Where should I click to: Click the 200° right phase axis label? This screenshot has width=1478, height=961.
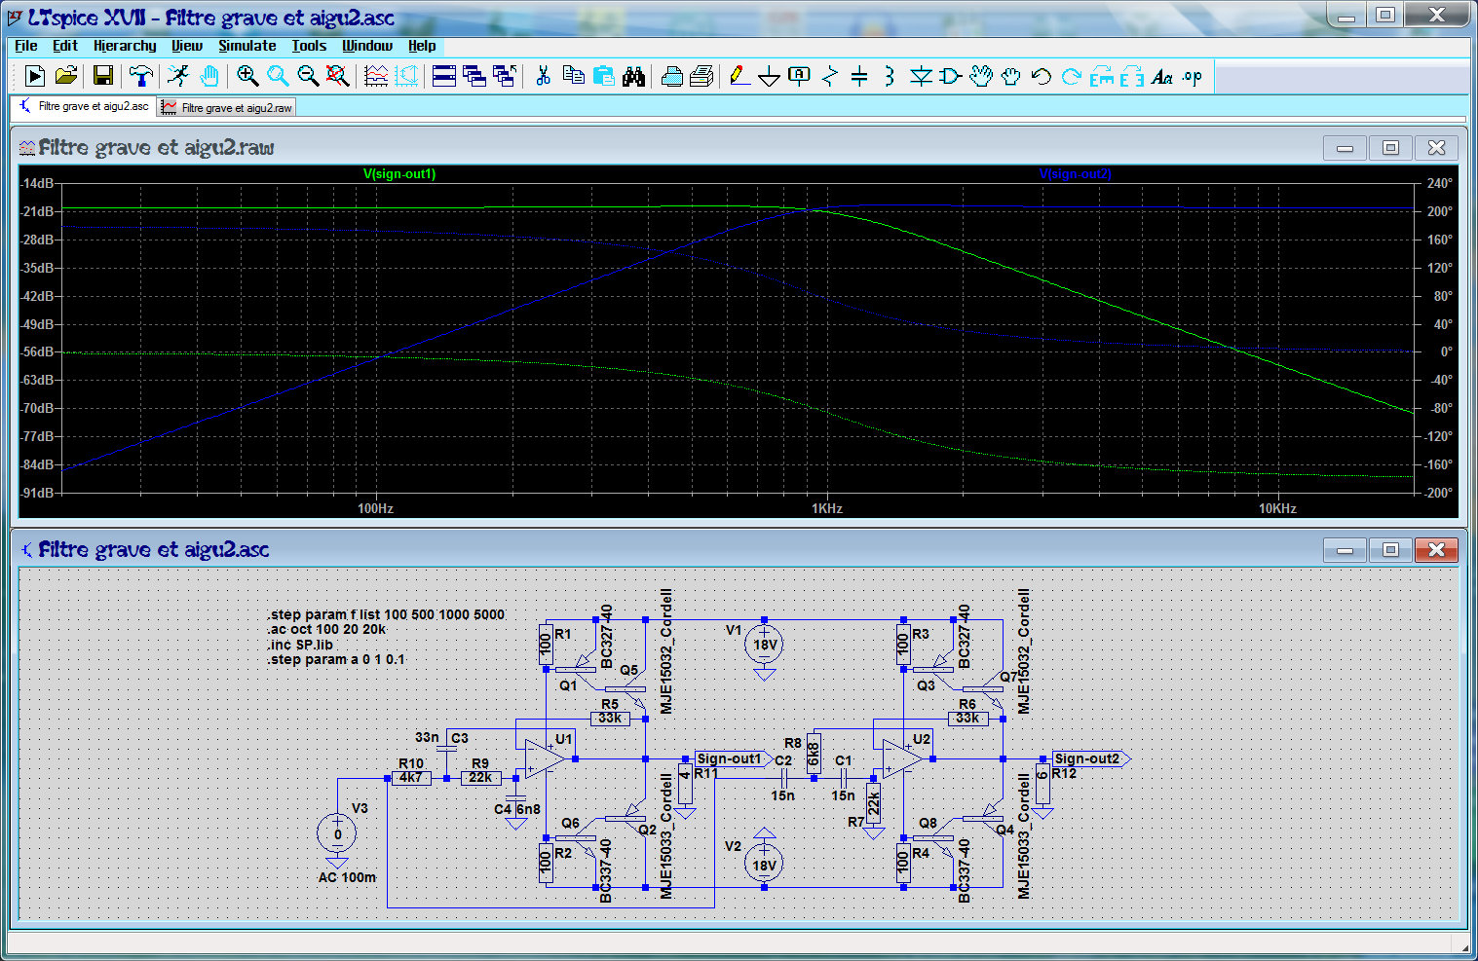click(1440, 210)
